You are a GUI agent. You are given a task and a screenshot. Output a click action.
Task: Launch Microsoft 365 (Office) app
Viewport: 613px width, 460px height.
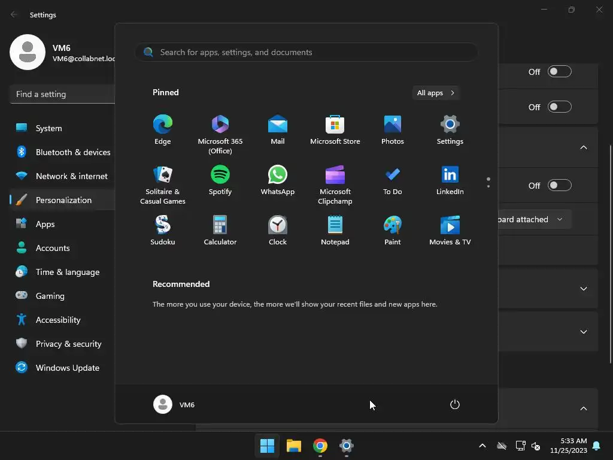[x=220, y=135]
